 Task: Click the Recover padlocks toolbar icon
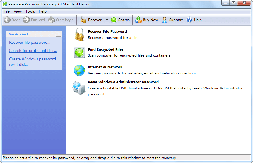83,20
